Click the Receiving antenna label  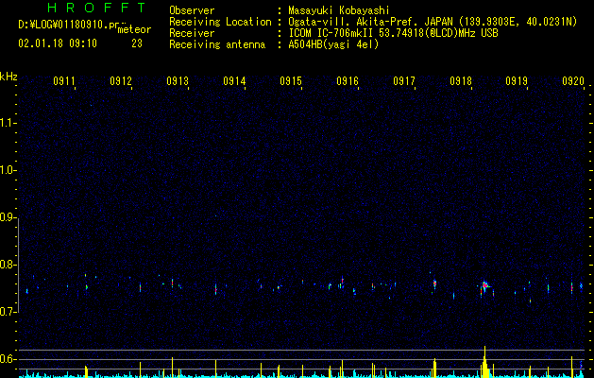pyautogui.click(x=217, y=44)
